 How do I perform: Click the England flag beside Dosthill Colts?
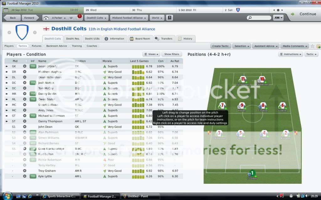(46, 28)
